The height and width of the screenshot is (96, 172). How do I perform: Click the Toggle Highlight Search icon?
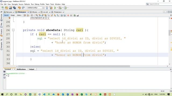coord(45,15)
